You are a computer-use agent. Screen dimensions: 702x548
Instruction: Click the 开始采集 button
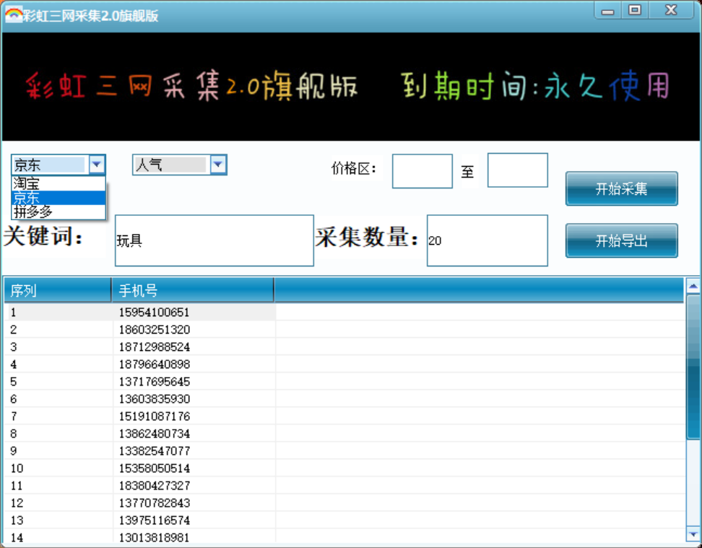(x=621, y=188)
